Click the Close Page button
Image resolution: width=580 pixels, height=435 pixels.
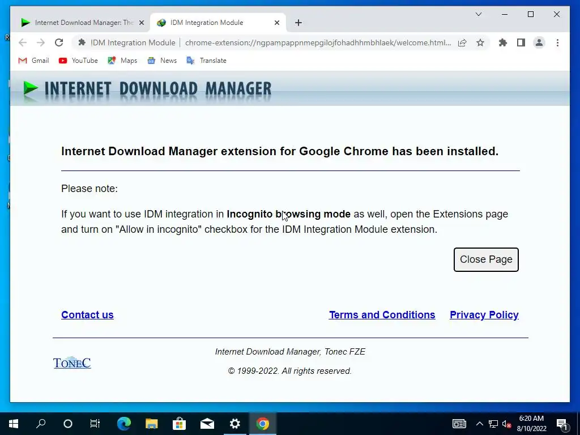click(486, 259)
